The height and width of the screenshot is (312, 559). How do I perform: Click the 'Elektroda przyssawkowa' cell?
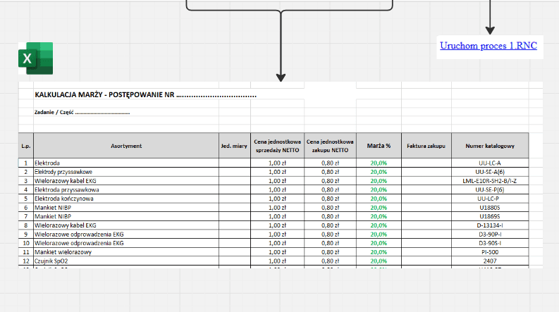point(126,190)
